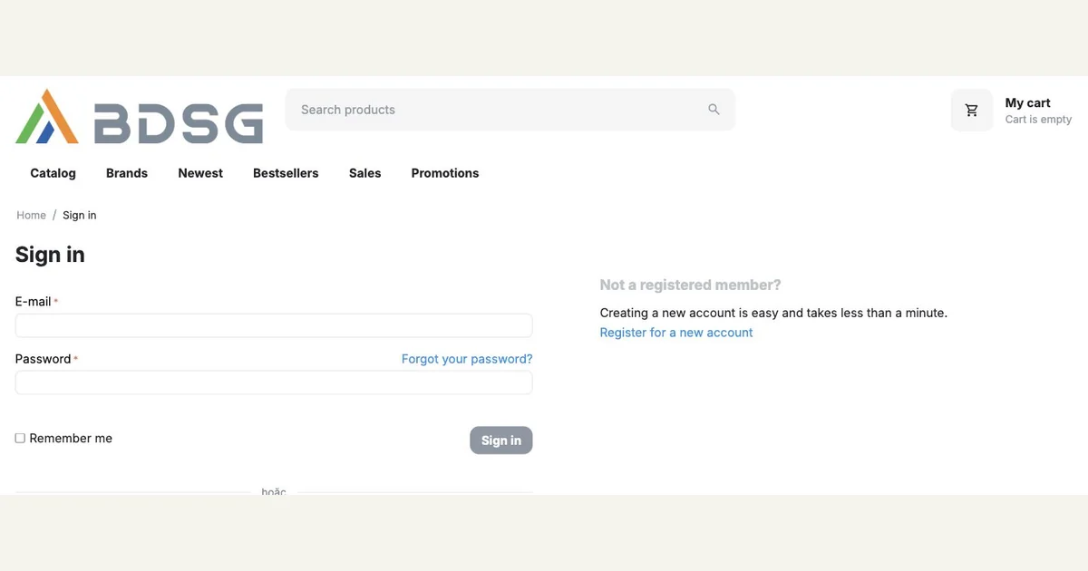Click the BDSG logo

pyautogui.click(x=139, y=116)
